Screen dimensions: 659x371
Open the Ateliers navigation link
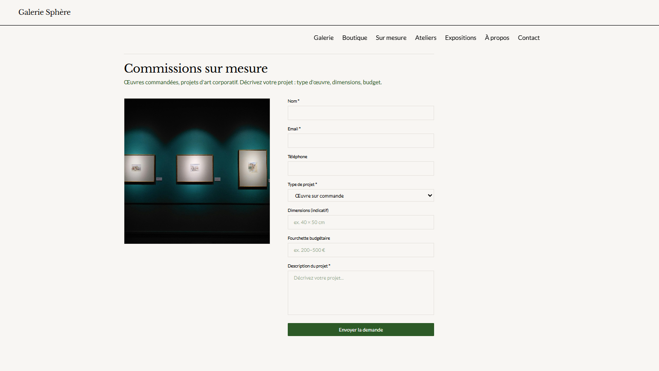coord(425,38)
